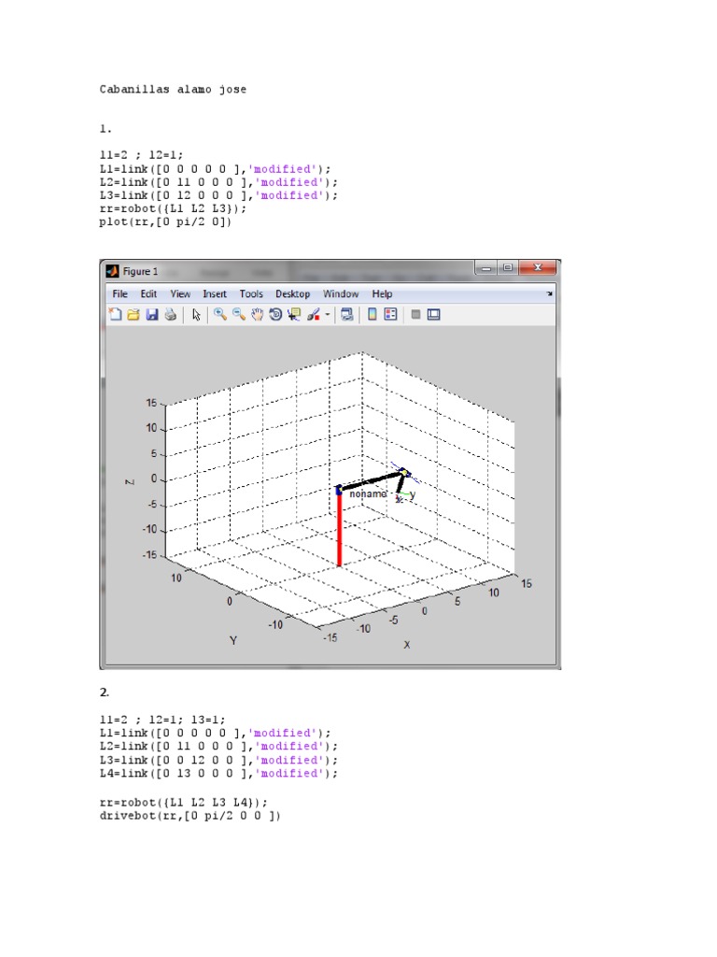Image resolution: width=717 pixels, height=957 pixels.
Task: Select the Edit Plot arrow tool
Action: tap(196, 314)
